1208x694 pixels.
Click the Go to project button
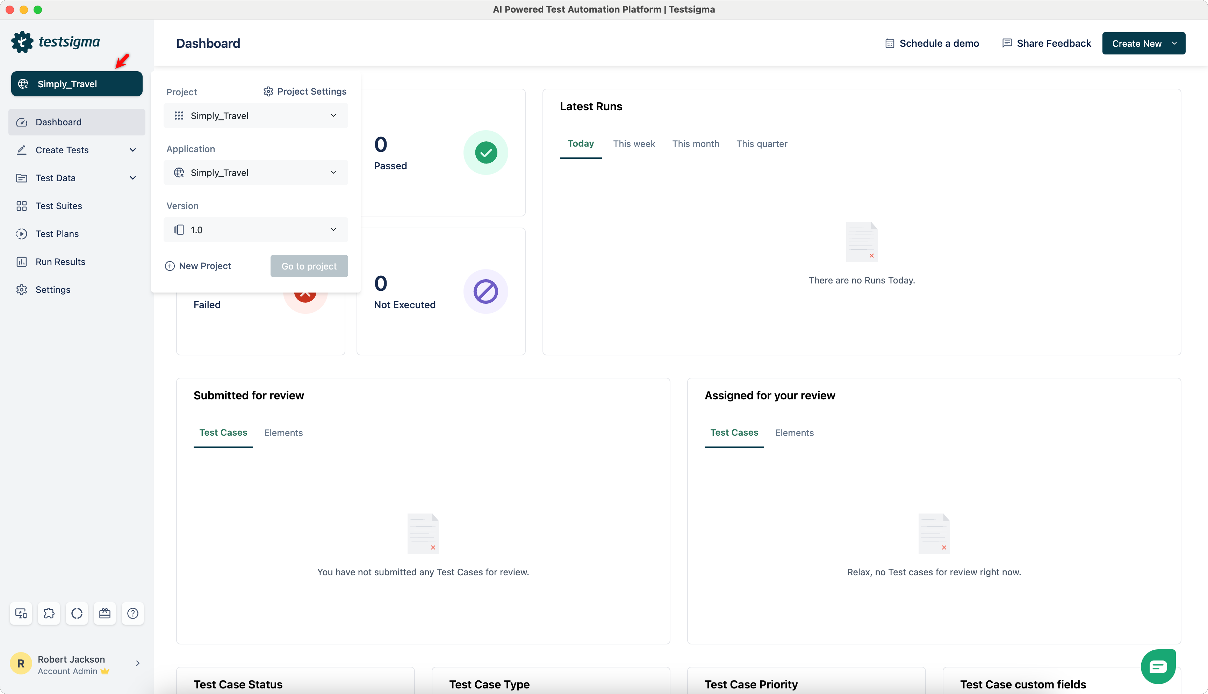[x=309, y=266]
